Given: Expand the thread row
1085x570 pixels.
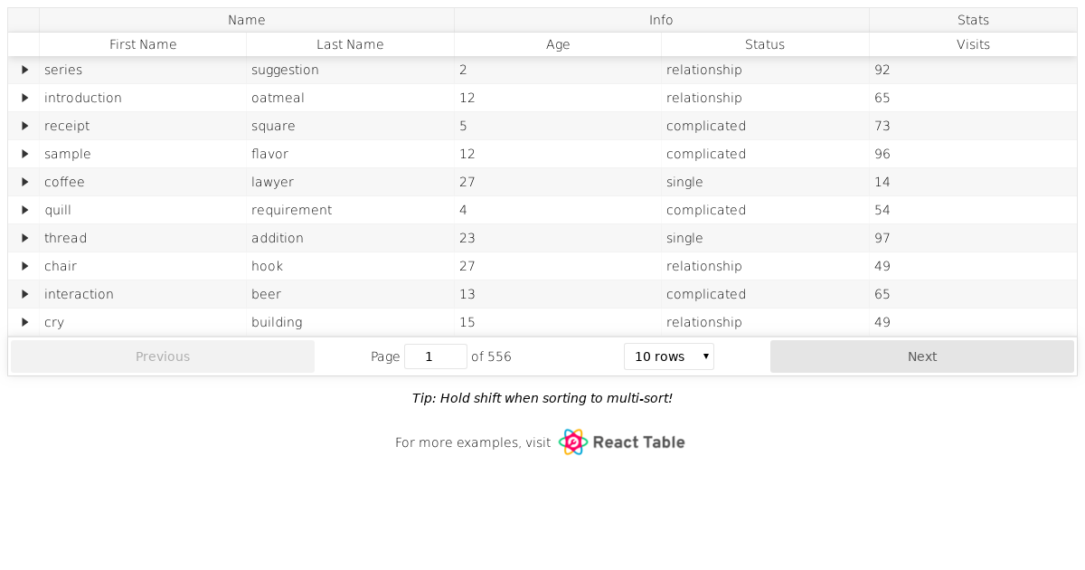Looking at the screenshot, I should point(24,238).
